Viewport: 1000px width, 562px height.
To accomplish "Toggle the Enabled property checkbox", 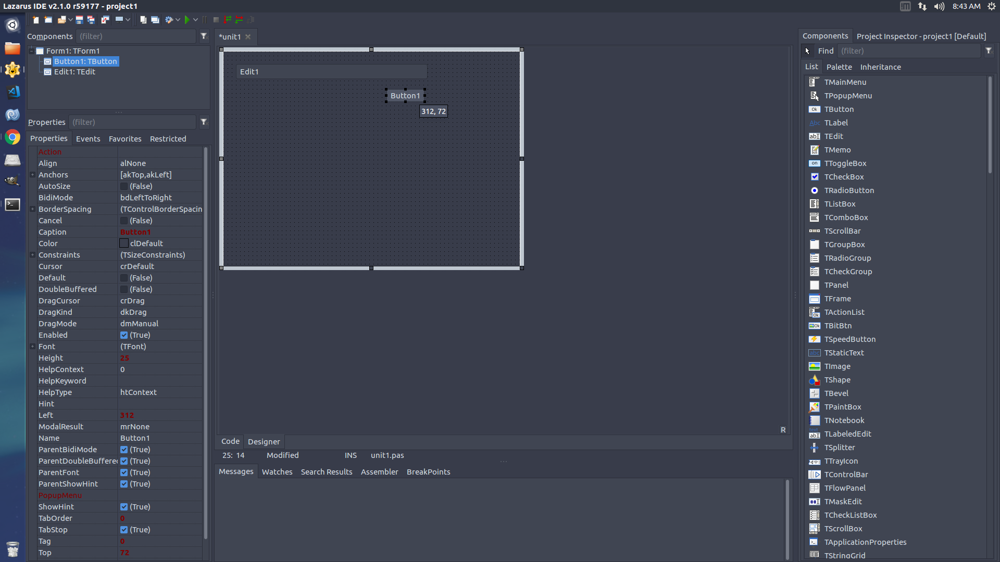I will click(x=124, y=335).
